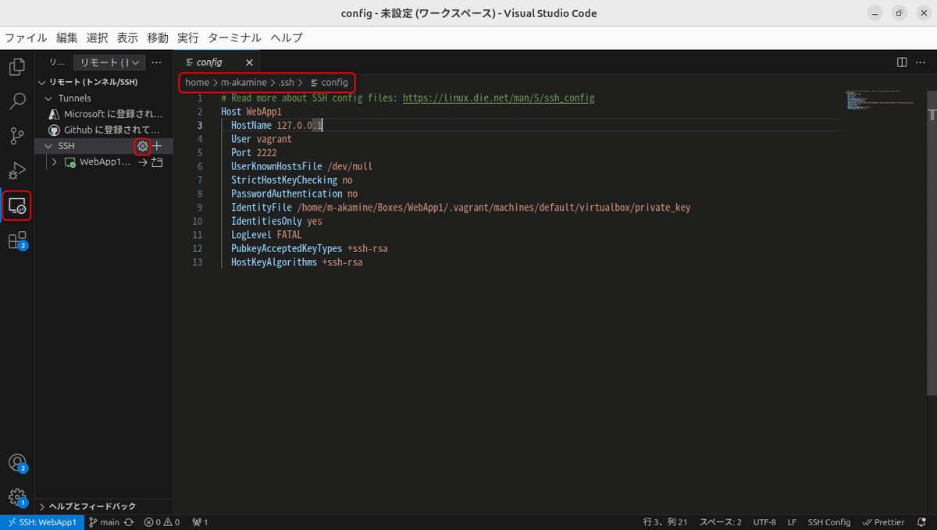Open editor more actions ellipsis
The width and height of the screenshot is (937, 530).
click(x=921, y=62)
